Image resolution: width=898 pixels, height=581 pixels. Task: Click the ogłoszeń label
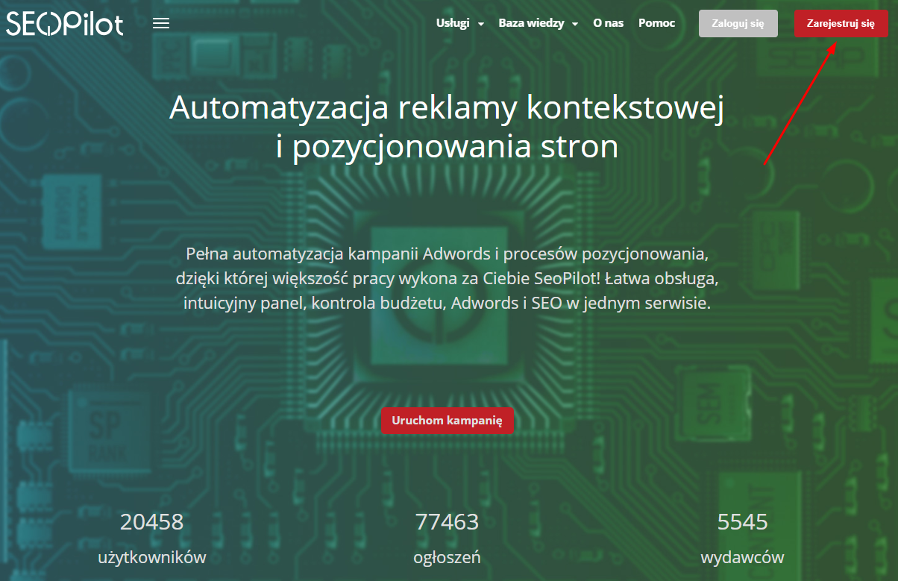coord(447,557)
